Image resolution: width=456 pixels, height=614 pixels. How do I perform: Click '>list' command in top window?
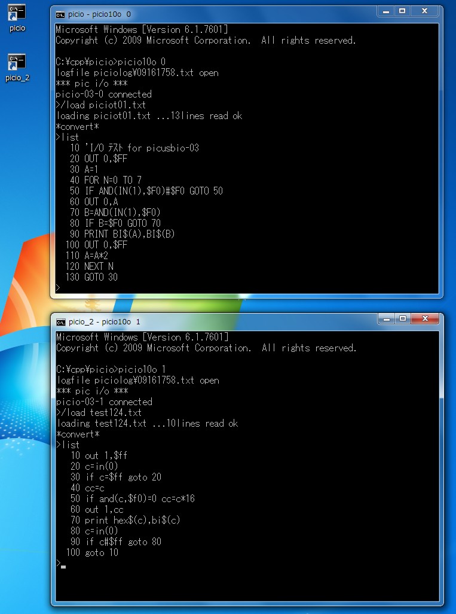[x=68, y=138]
